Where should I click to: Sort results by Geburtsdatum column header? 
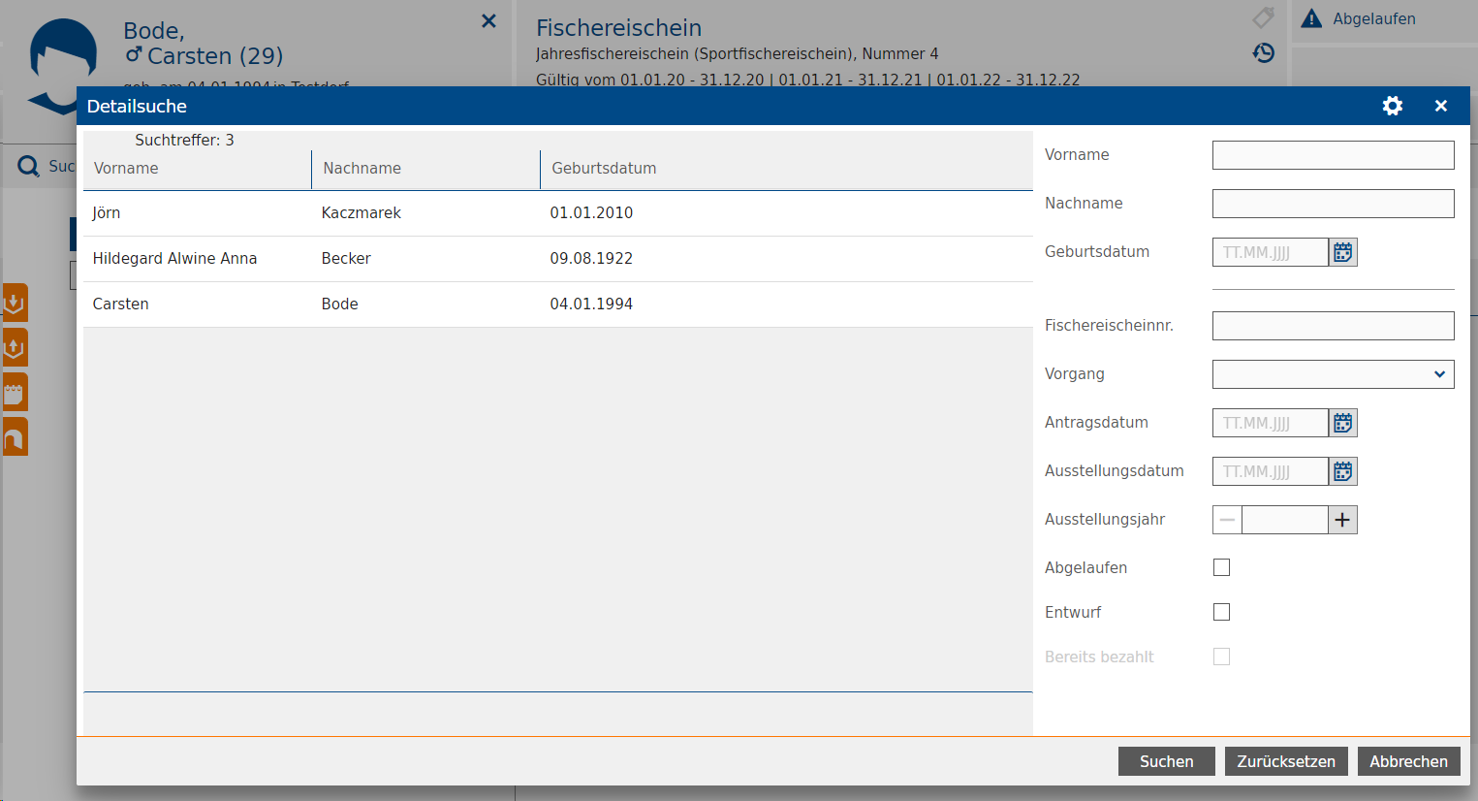pyautogui.click(x=604, y=169)
